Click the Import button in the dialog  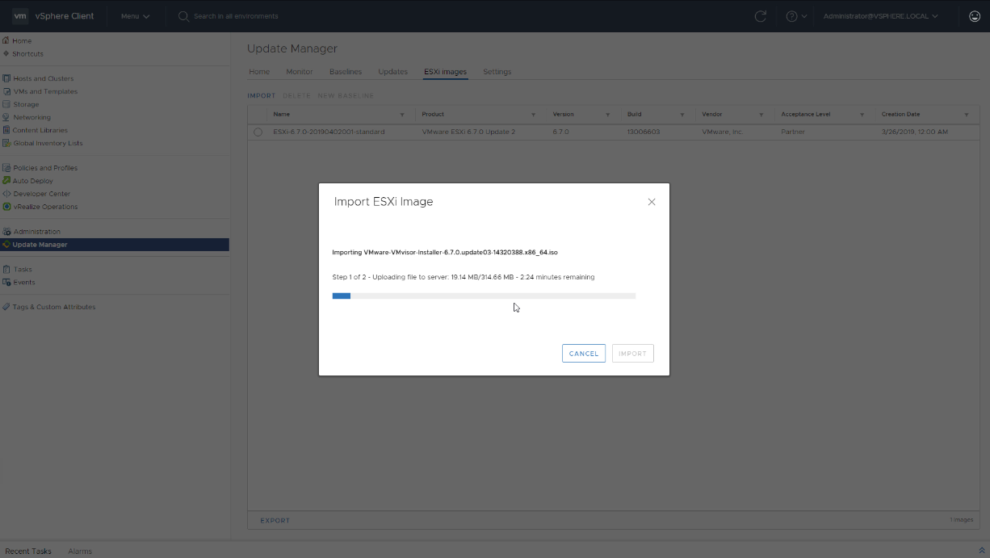click(x=633, y=354)
